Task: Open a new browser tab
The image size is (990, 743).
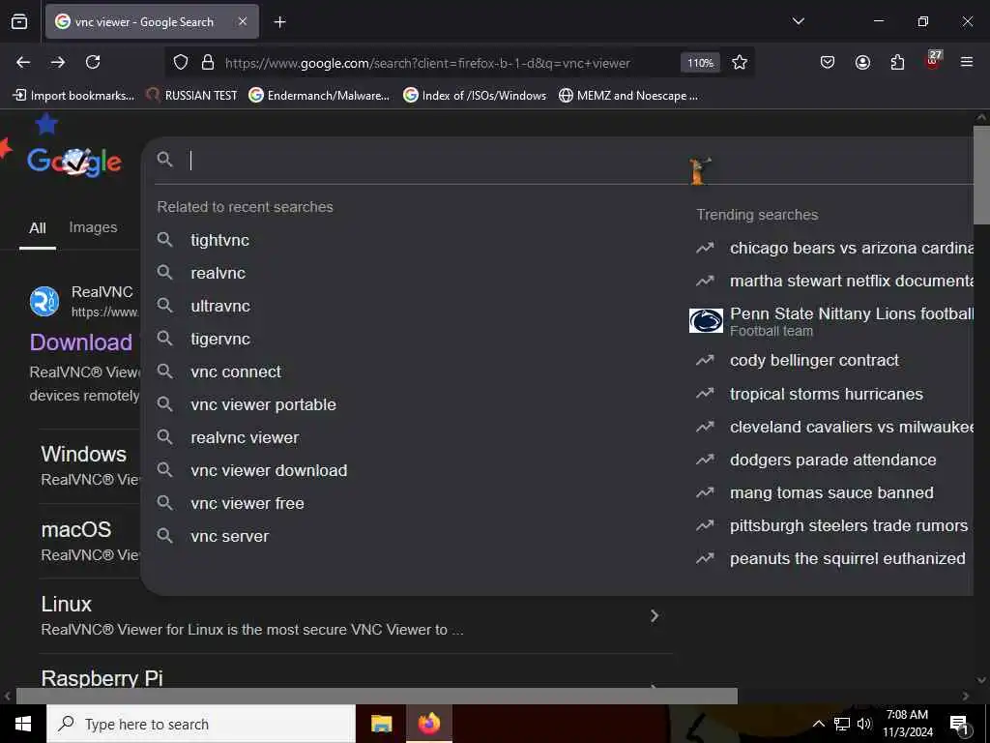Action: pos(280,22)
